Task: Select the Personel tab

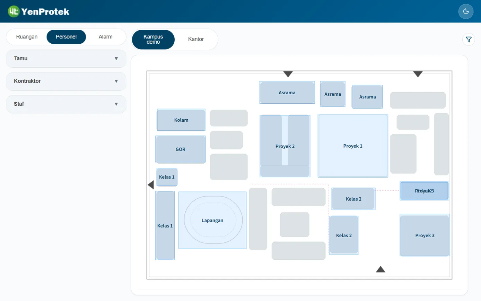Action: [66, 37]
